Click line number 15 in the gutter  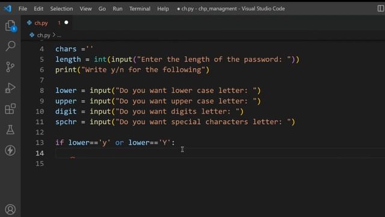[x=40, y=163]
